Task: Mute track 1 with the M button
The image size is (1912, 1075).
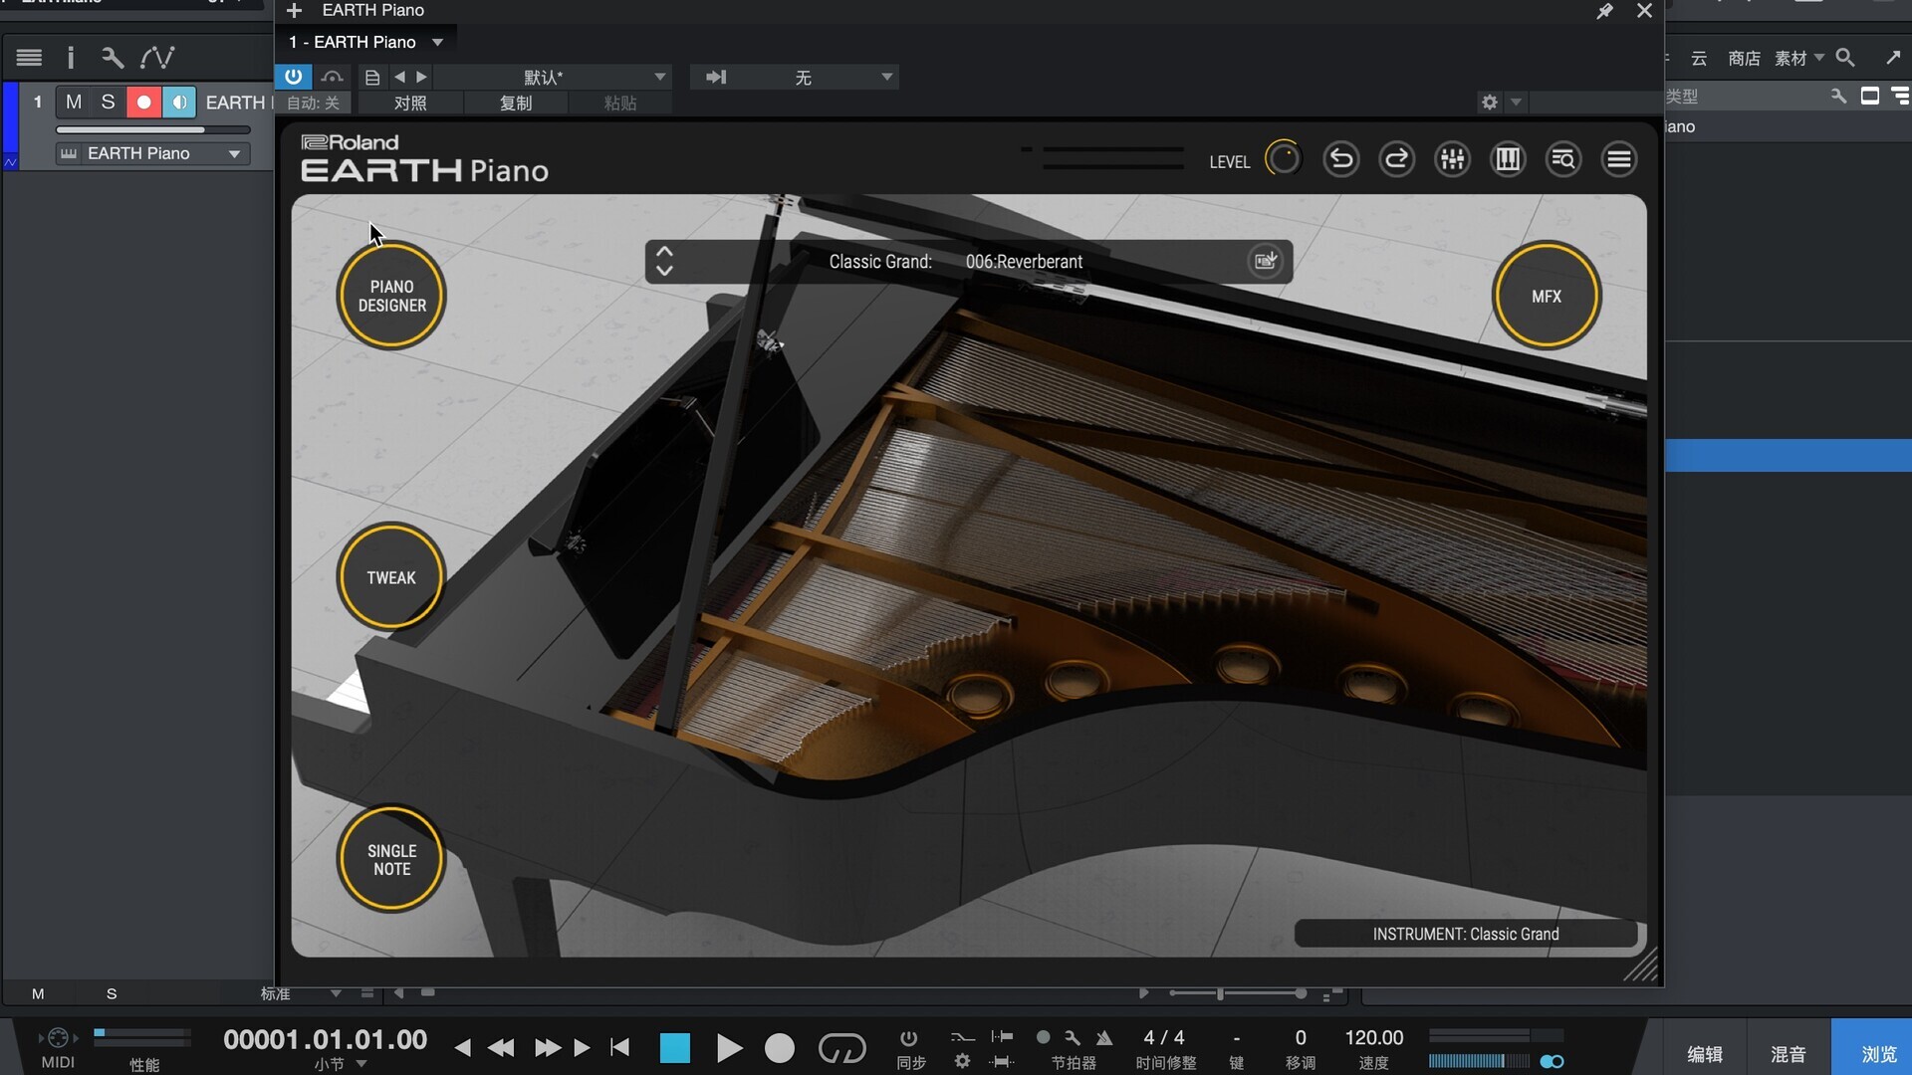Action: [74, 102]
